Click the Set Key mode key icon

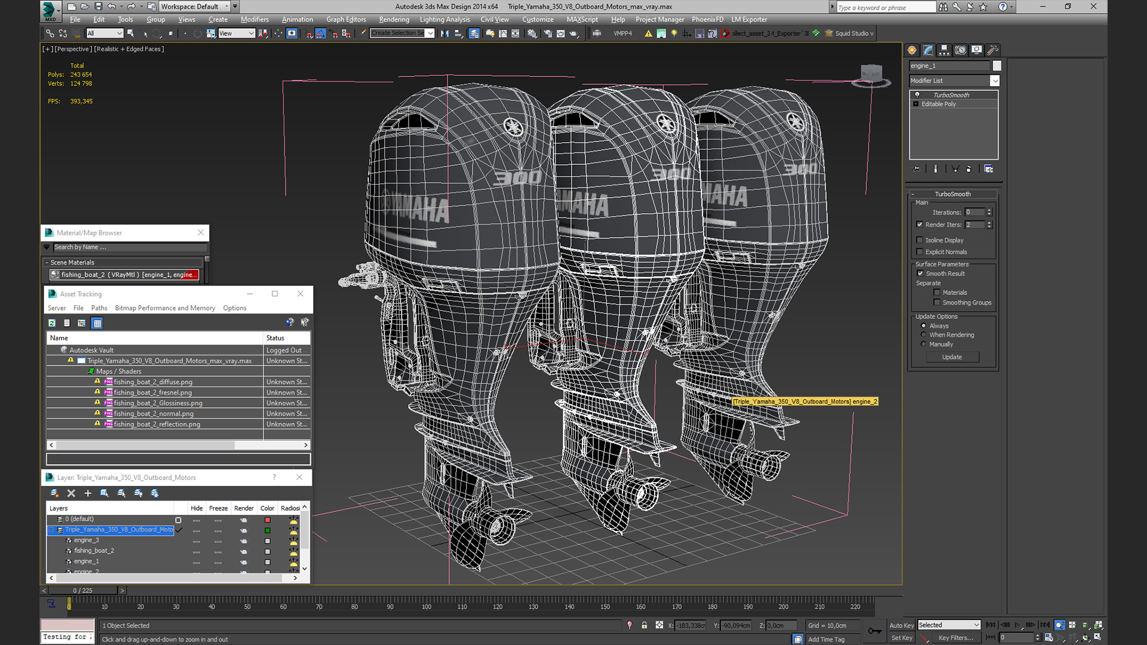(875, 631)
